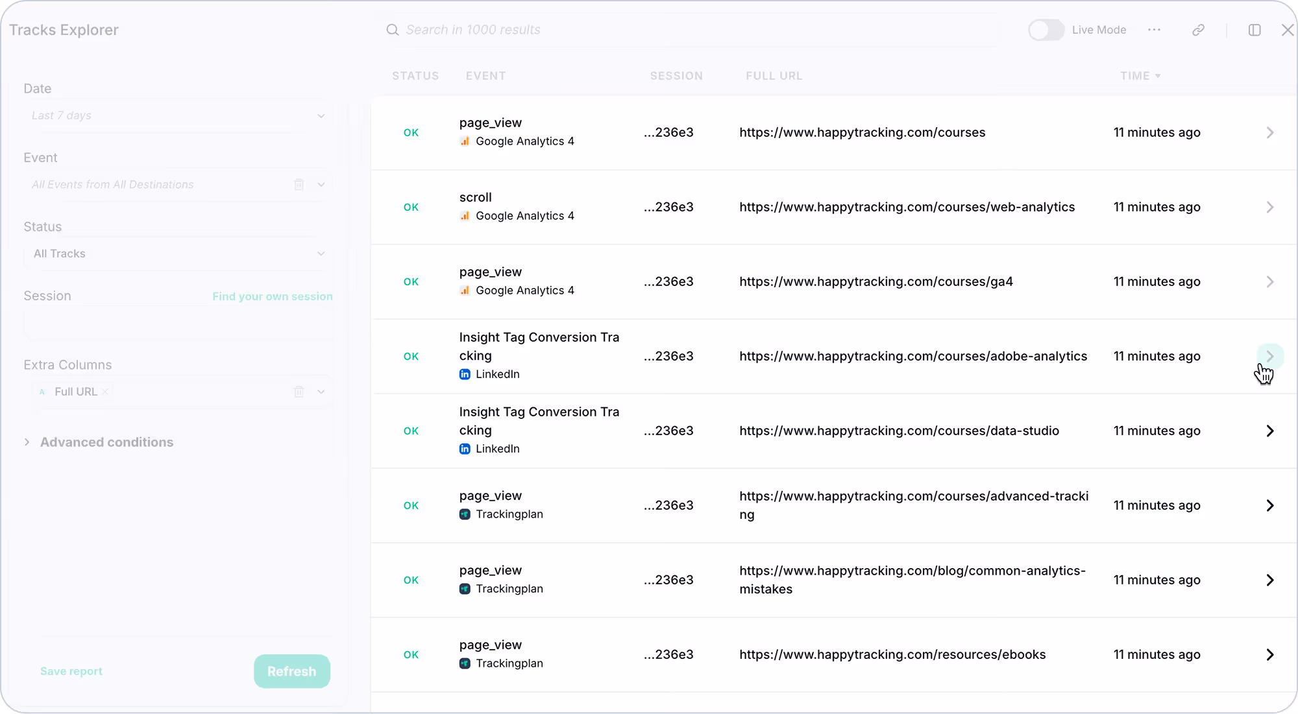
Task: Clear Extra Columns with trash icon
Action: [x=299, y=391]
